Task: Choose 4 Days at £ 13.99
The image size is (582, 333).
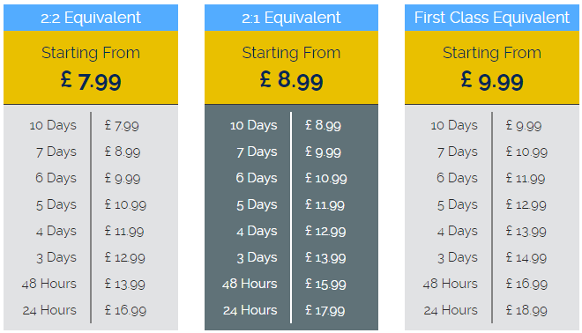Action: point(457,231)
